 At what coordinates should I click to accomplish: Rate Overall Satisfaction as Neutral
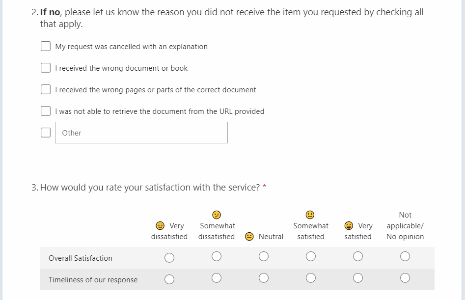click(264, 256)
